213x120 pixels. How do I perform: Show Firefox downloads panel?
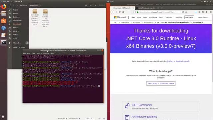click(196, 12)
